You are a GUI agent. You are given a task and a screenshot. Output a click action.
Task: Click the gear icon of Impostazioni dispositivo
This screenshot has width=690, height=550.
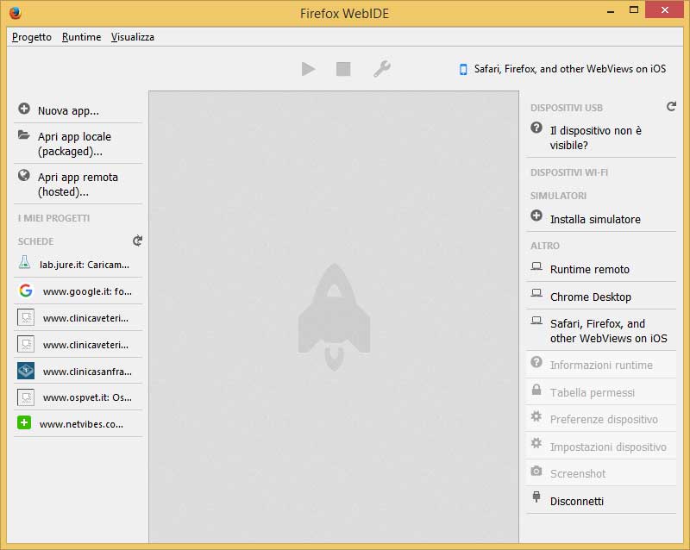(x=536, y=443)
